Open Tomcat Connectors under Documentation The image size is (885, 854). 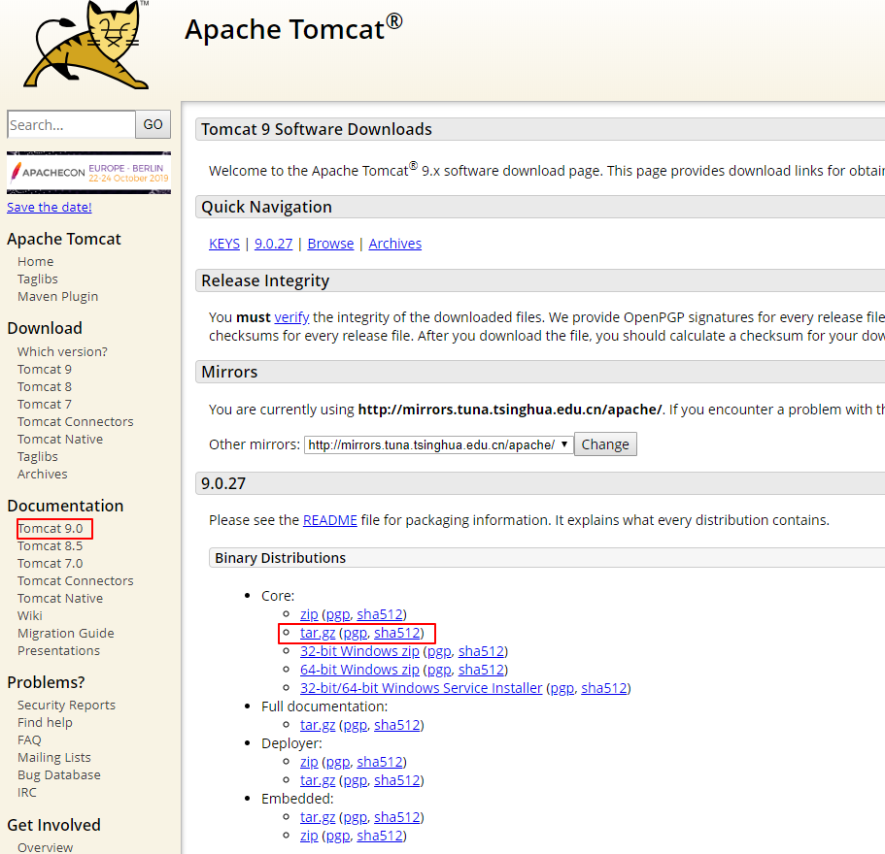point(75,580)
